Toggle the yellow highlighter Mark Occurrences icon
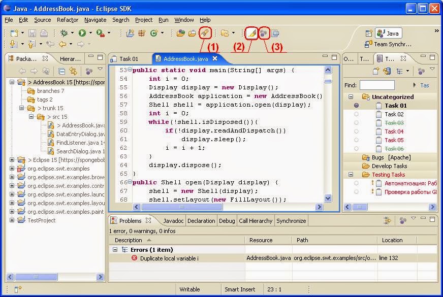The width and height of the screenshot is (443, 297). pyautogui.click(x=251, y=34)
